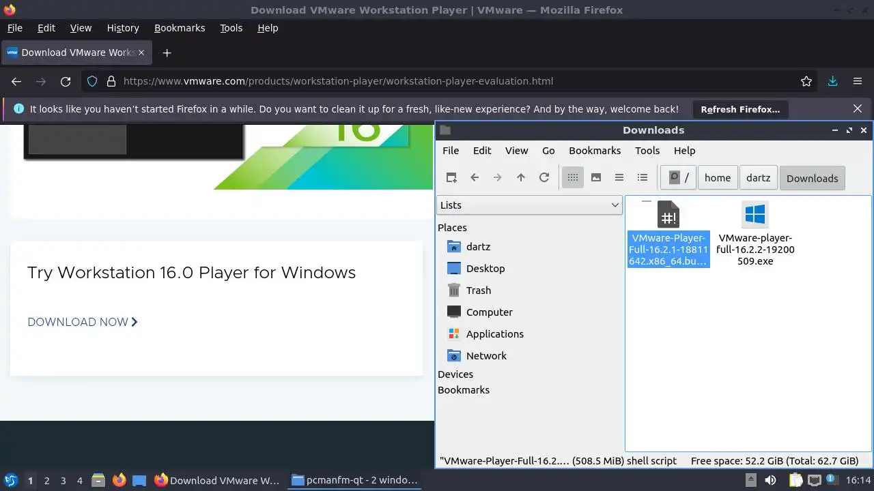Open the Firefox Tools menu
The height and width of the screenshot is (491, 874).
(231, 28)
